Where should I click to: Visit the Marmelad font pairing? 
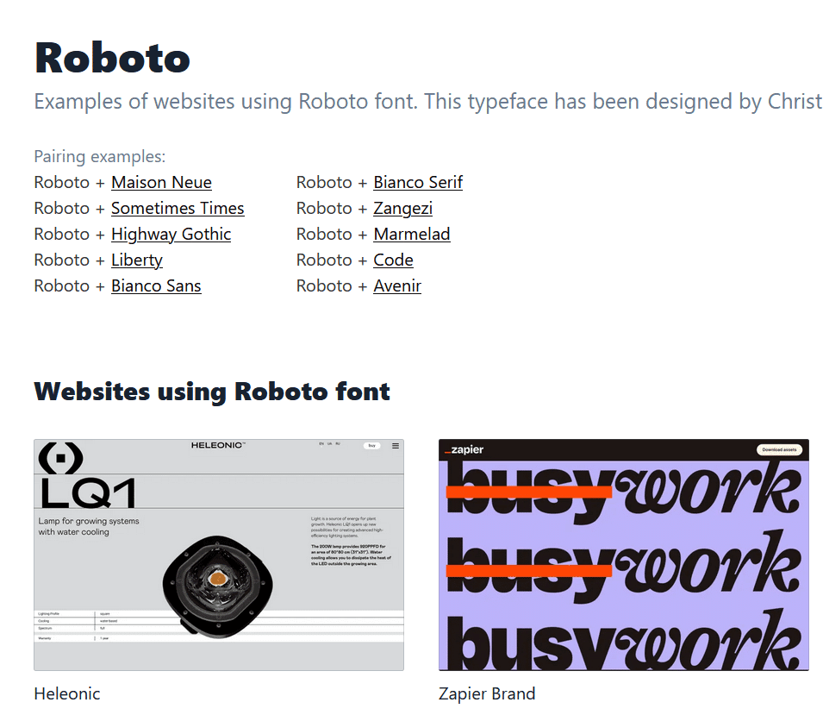pyautogui.click(x=412, y=235)
